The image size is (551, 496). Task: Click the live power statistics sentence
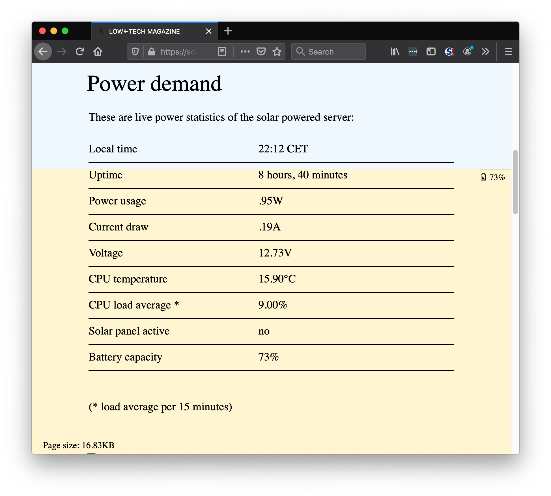(x=221, y=117)
